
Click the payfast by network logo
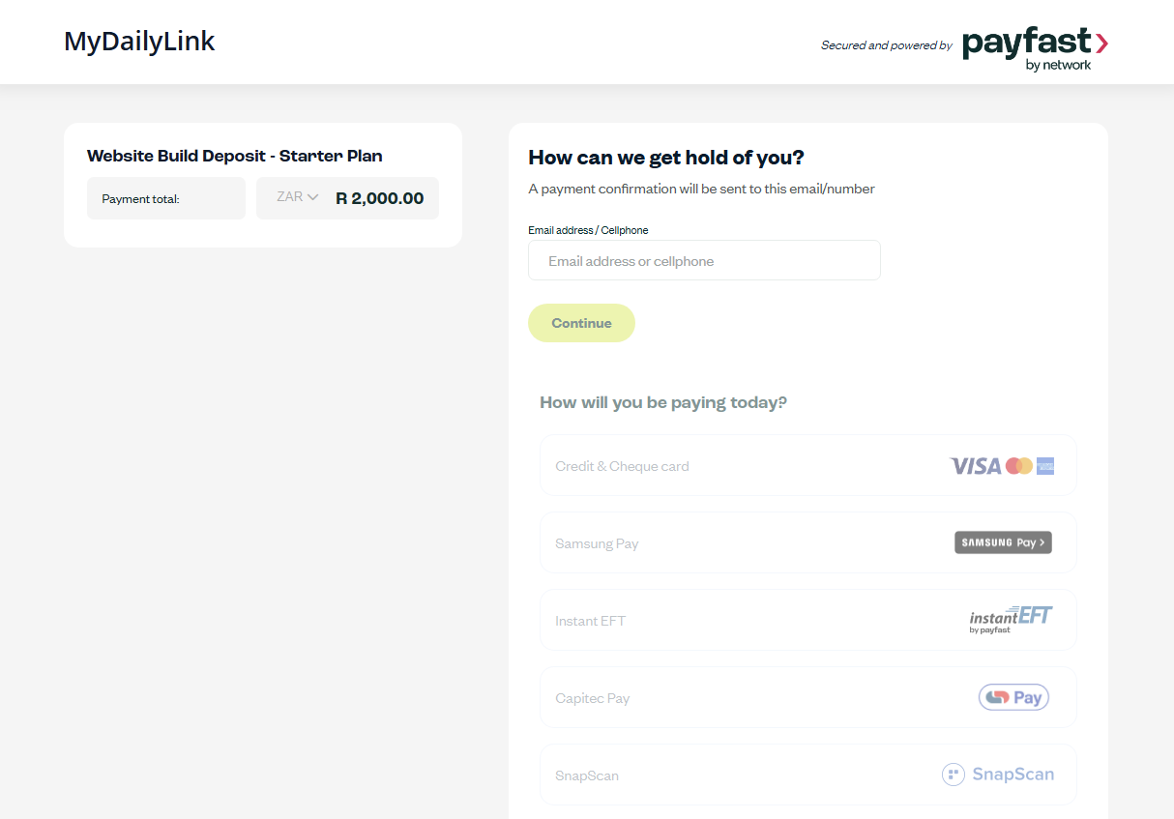pos(1035,49)
